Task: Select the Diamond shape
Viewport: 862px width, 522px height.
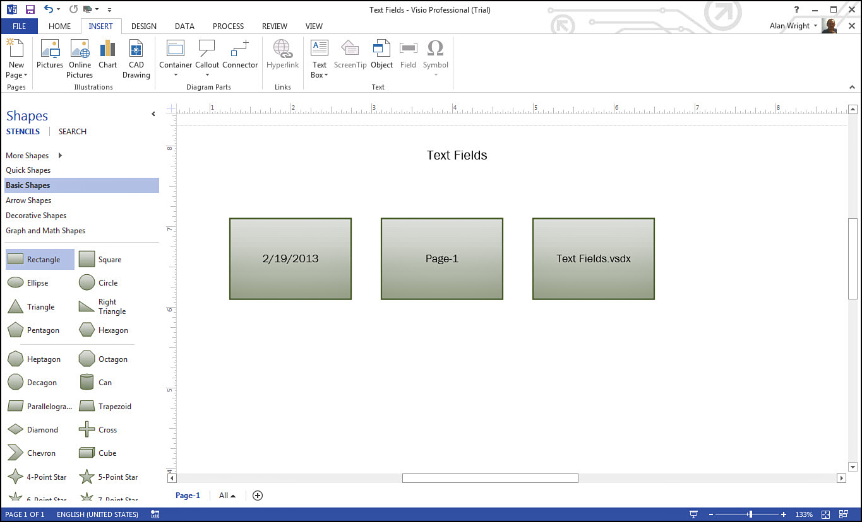Action: tap(32, 429)
